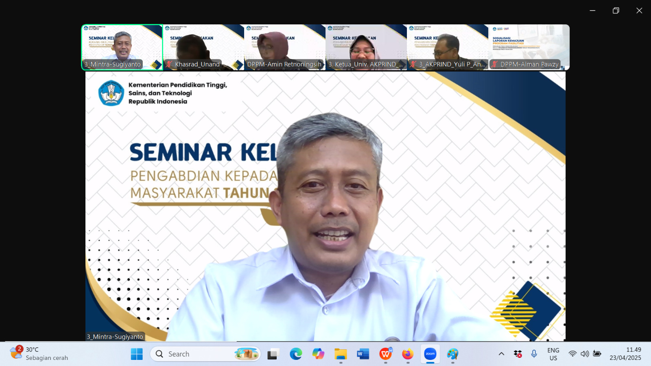This screenshot has height=366, width=651.
Task: Open the Windows Start menu
Action: pos(137,354)
